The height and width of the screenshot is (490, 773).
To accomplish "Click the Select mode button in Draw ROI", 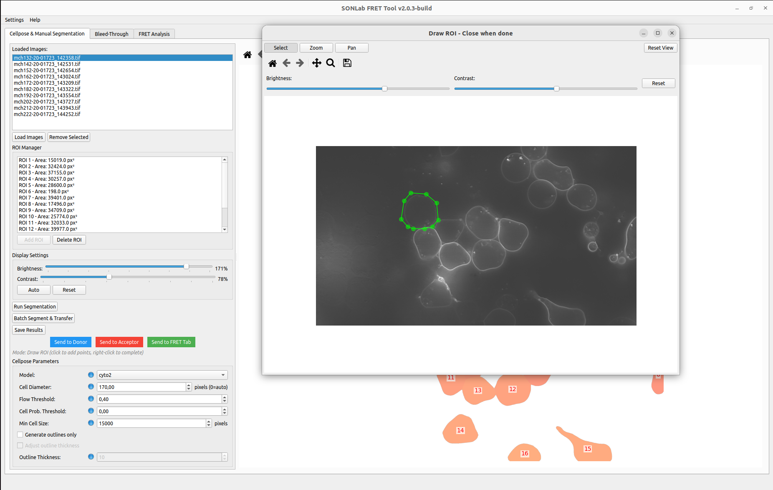I will [281, 48].
